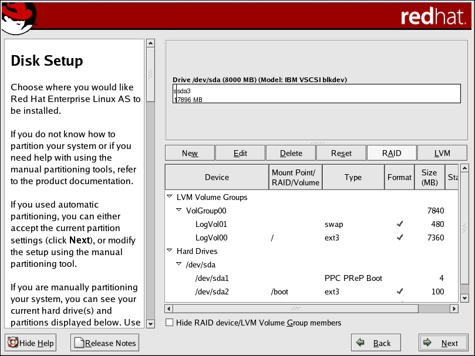Click format checkmark for LogVol01 swap

click(400, 224)
